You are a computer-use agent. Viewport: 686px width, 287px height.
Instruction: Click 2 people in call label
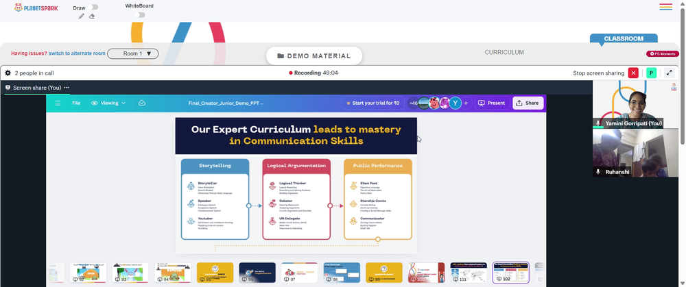pos(34,73)
